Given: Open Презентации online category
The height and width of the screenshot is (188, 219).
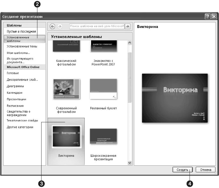Looking at the screenshot, I should pos(16,99).
